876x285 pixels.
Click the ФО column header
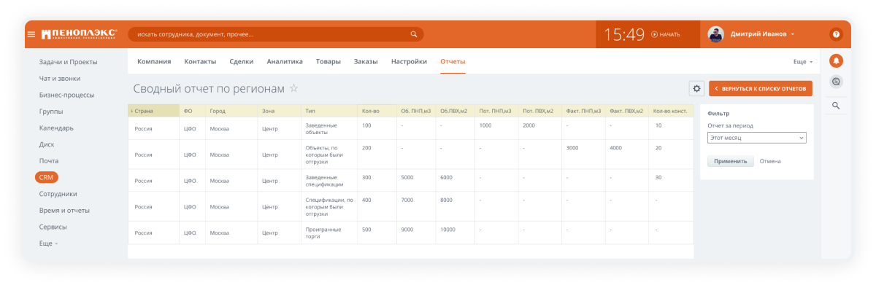(x=192, y=111)
